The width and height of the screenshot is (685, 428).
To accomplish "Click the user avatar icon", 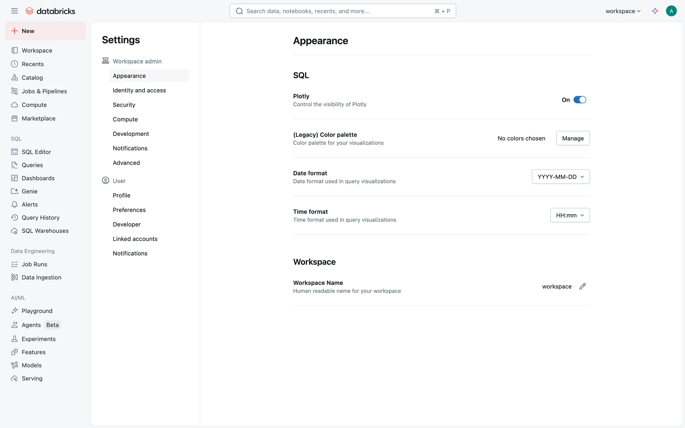I will (671, 11).
